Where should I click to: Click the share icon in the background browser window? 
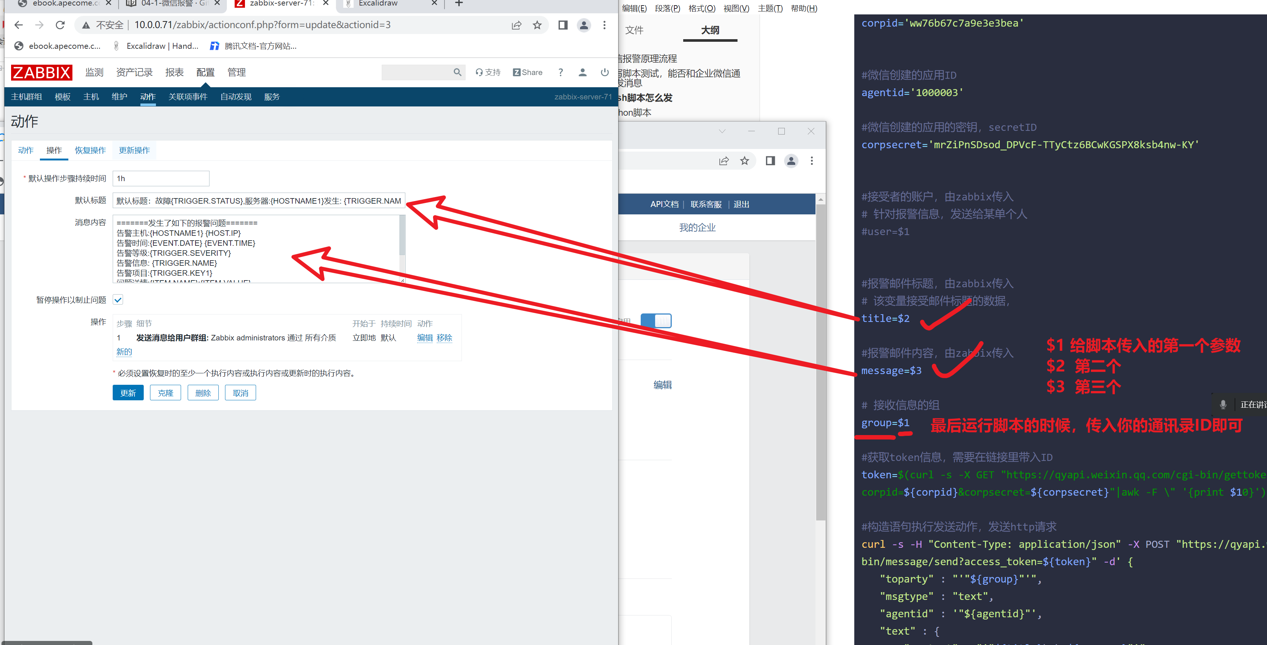(x=724, y=161)
